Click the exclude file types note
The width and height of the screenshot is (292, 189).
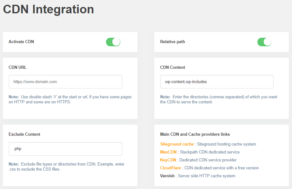point(66,166)
